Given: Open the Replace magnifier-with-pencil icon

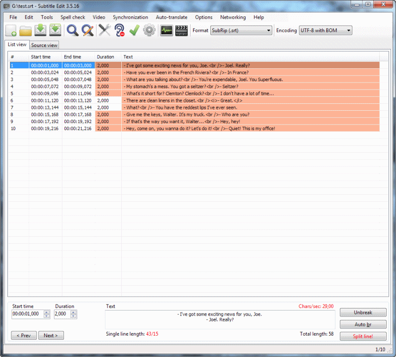Looking at the screenshot, I should [x=88, y=31].
